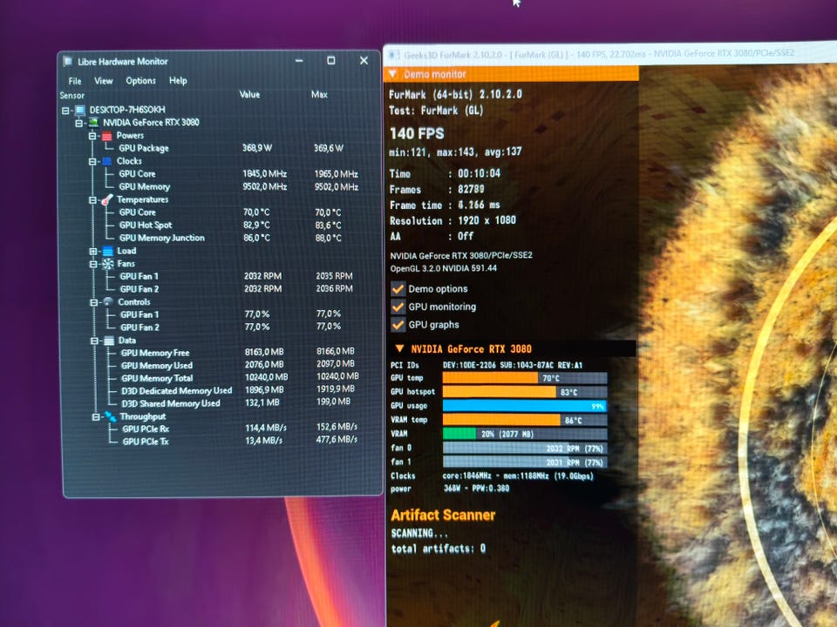Screen dimensions: 837x627
Task: Click the Libre Hardware Monitor title bar icon
Action: click(68, 61)
